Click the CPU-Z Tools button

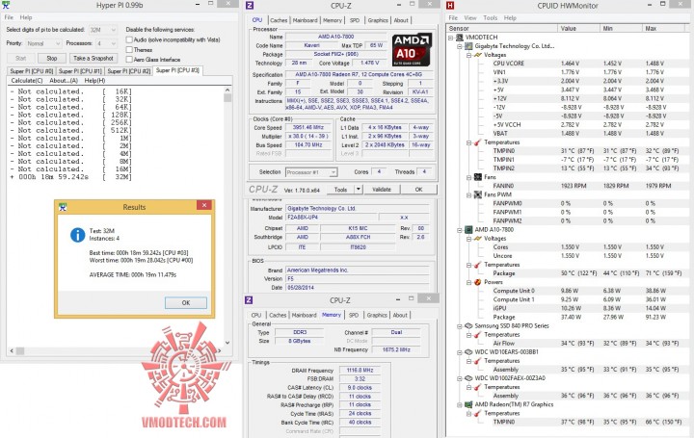click(x=341, y=190)
